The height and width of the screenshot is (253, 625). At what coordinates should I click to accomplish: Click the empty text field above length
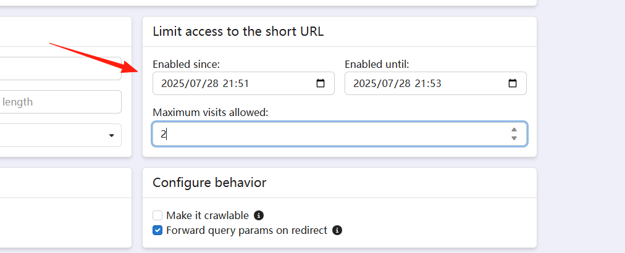[61, 68]
